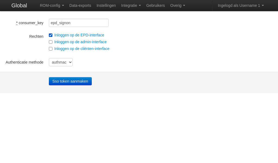The image size is (278, 163).
Task: Click the consumer_key field label
Action: pos(31,23)
